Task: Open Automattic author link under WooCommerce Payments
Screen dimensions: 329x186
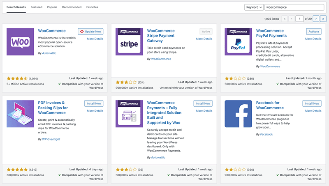Action: tap(158, 157)
